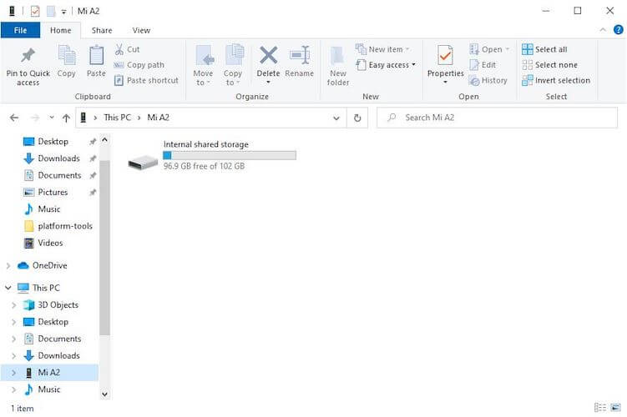This screenshot has height=417, width=627.
Task: Click the Cut scissors icon
Action: pyautogui.click(x=119, y=49)
